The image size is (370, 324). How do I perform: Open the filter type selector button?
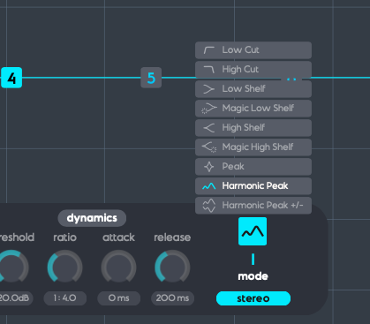253,231
